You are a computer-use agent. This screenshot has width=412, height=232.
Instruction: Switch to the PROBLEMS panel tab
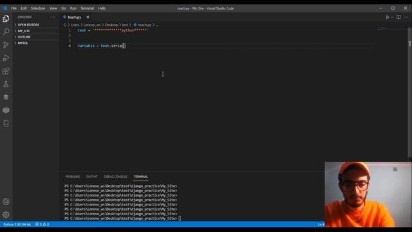pos(73,177)
